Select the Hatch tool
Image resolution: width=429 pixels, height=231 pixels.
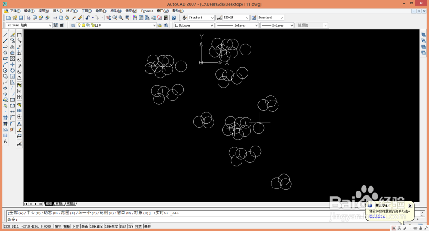pos(5,118)
